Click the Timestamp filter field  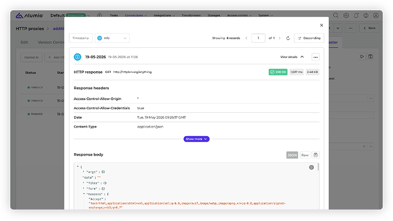[x=81, y=38]
